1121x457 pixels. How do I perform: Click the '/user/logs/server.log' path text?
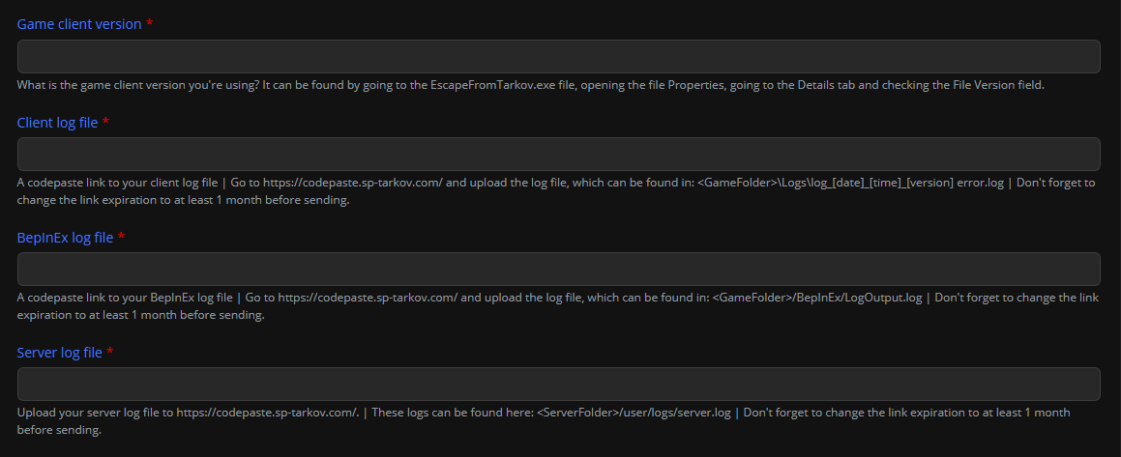tap(672, 413)
